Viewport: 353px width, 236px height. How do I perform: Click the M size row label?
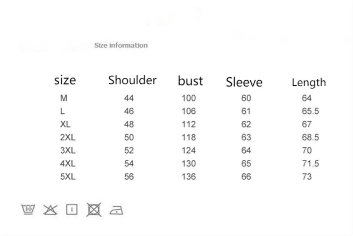point(64,98)
